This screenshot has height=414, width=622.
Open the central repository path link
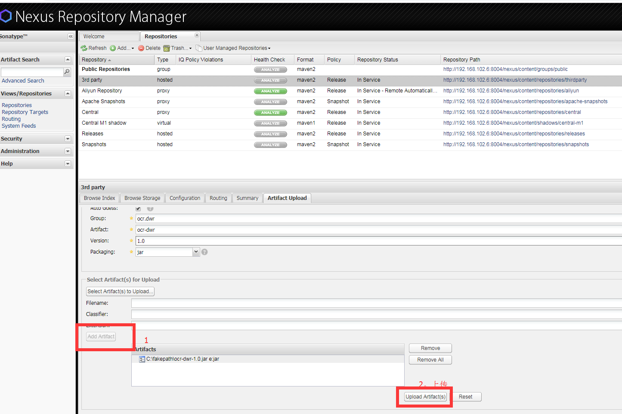512,112
